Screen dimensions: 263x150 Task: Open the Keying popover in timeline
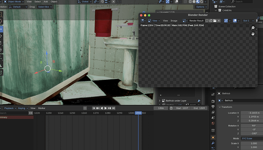23,108
